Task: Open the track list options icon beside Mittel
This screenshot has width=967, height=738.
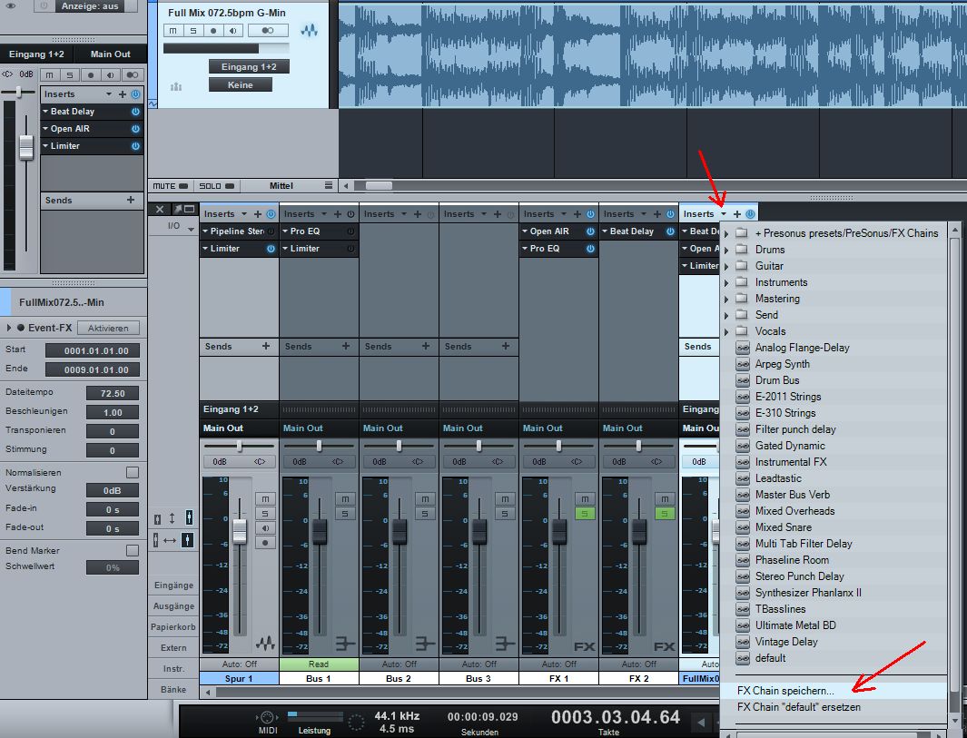Action: [328, 185]
